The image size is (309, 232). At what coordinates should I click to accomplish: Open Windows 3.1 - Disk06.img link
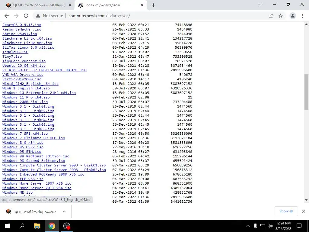pos(28,129)
